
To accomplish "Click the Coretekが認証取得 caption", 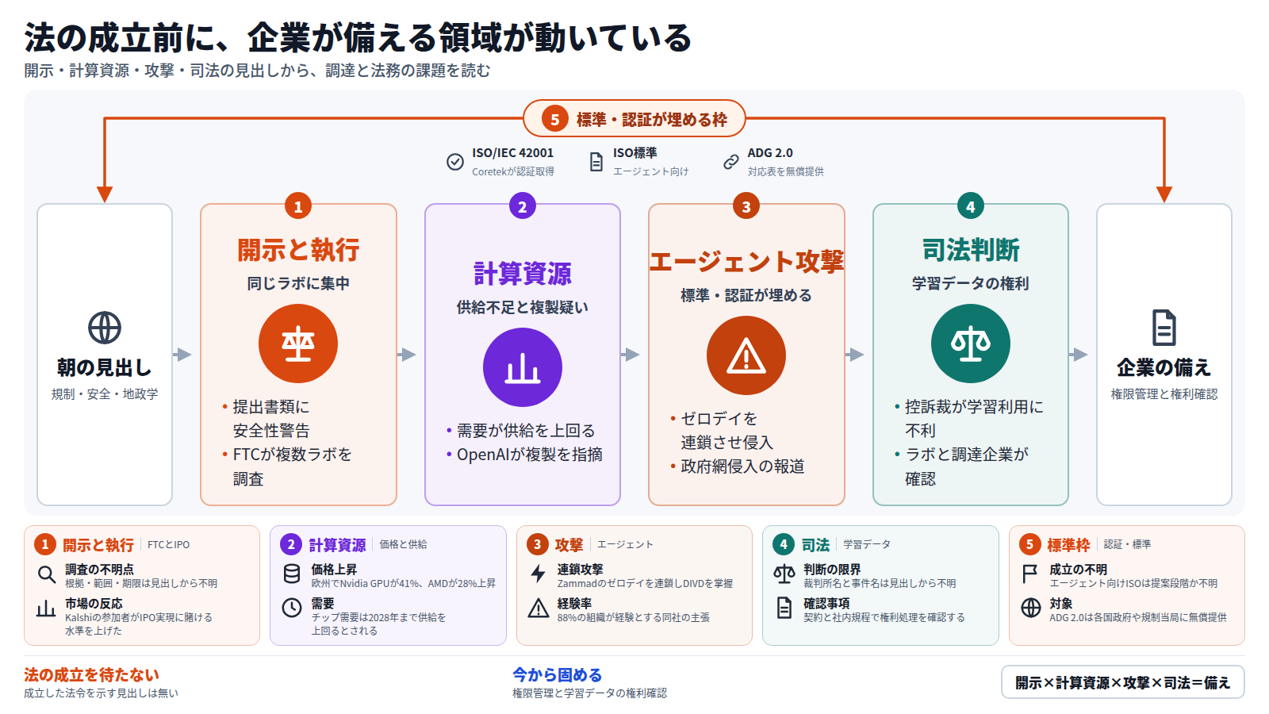I will (513, 171).
